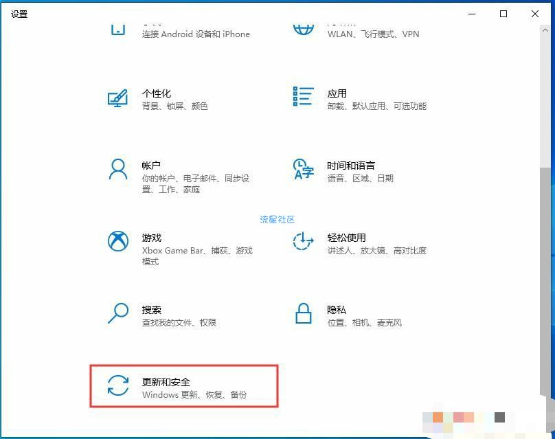The image size is (555, 439).
Task: Click the text 卸载、默认应用、可选功能
Action: coord(376,106)
